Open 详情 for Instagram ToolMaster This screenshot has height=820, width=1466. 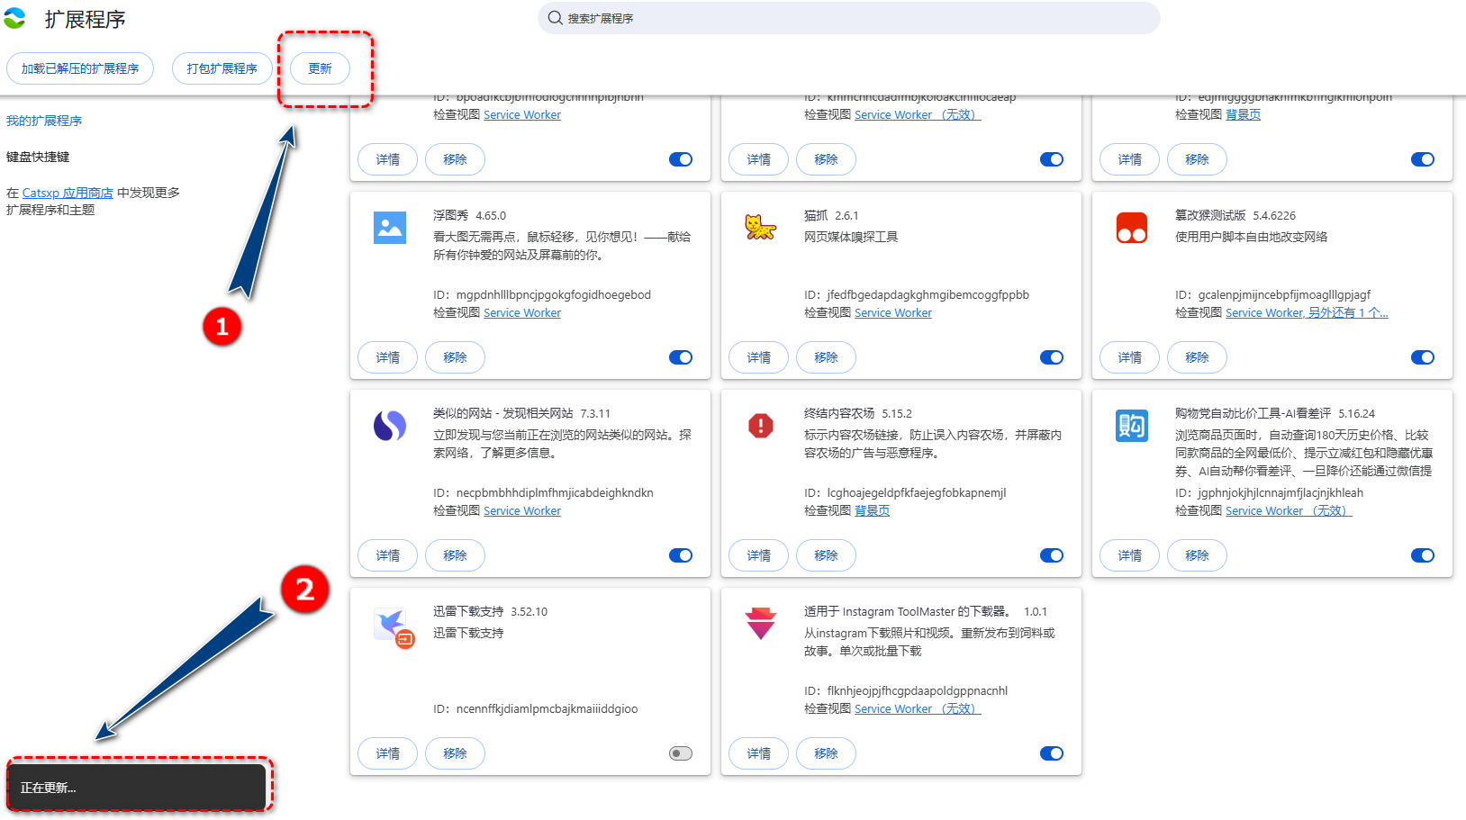(x=759, y=753)
